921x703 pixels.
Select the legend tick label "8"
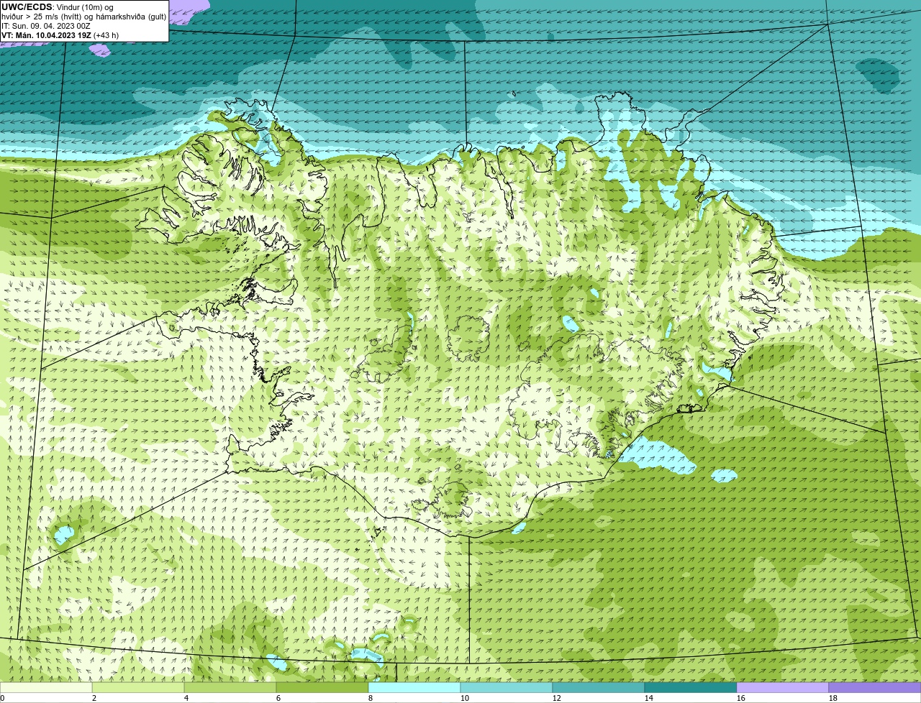click(x=371, y=698)
